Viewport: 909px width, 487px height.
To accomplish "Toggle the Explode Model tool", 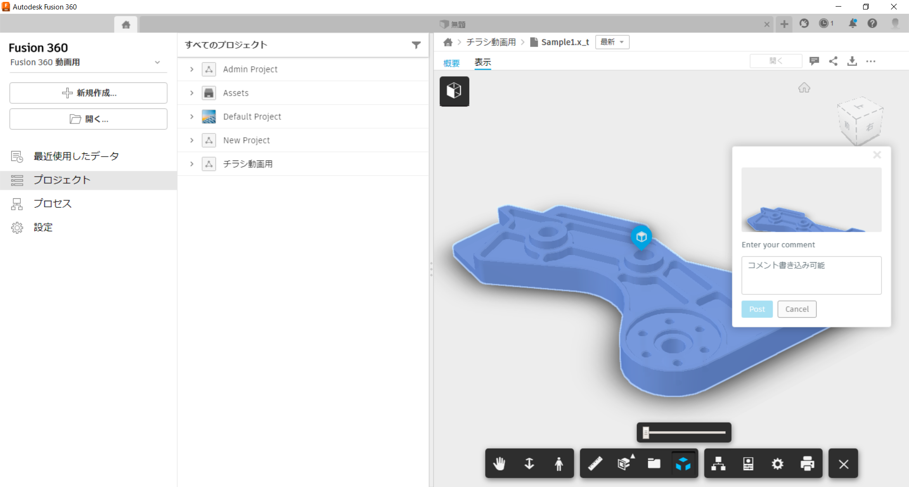I will click(x=683, y=464).
